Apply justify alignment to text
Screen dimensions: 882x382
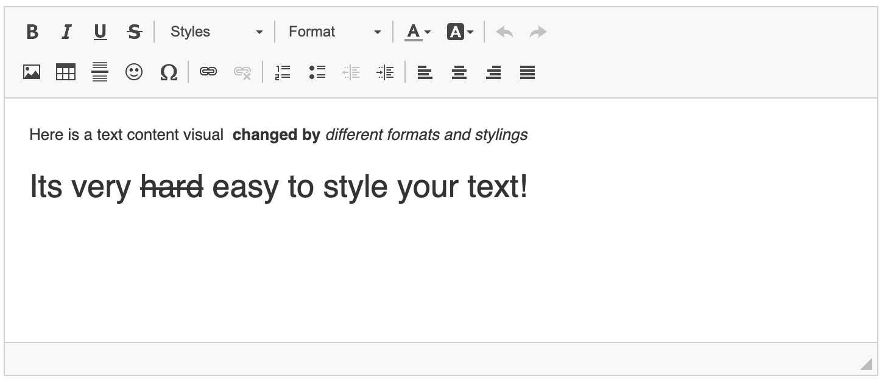point(527,72)
